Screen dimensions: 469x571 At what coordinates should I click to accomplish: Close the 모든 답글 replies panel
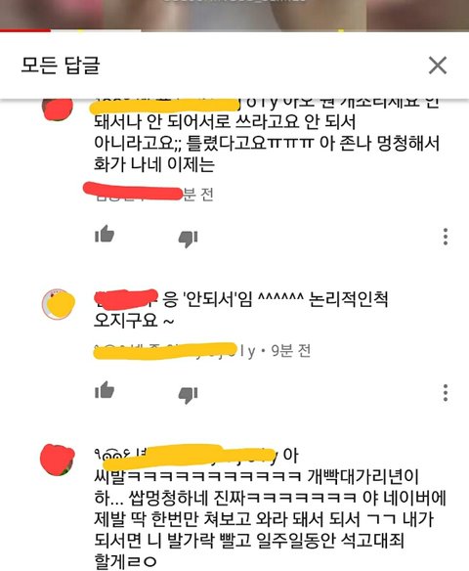438,66
